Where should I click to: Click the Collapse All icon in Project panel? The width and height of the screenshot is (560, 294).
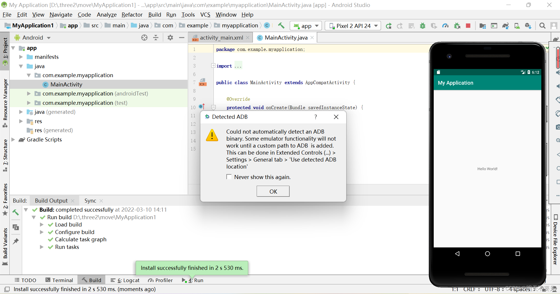point(156,38)
